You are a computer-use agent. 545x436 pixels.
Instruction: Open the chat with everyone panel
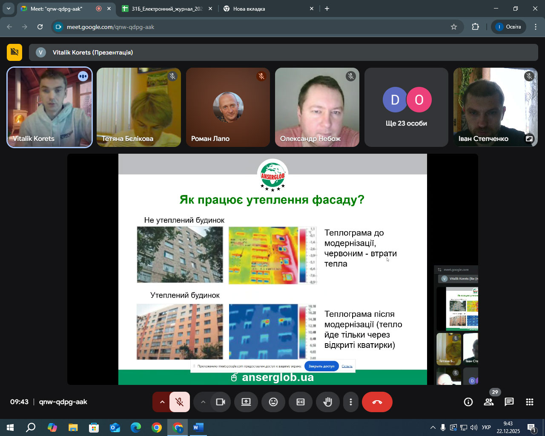point(509,402)
